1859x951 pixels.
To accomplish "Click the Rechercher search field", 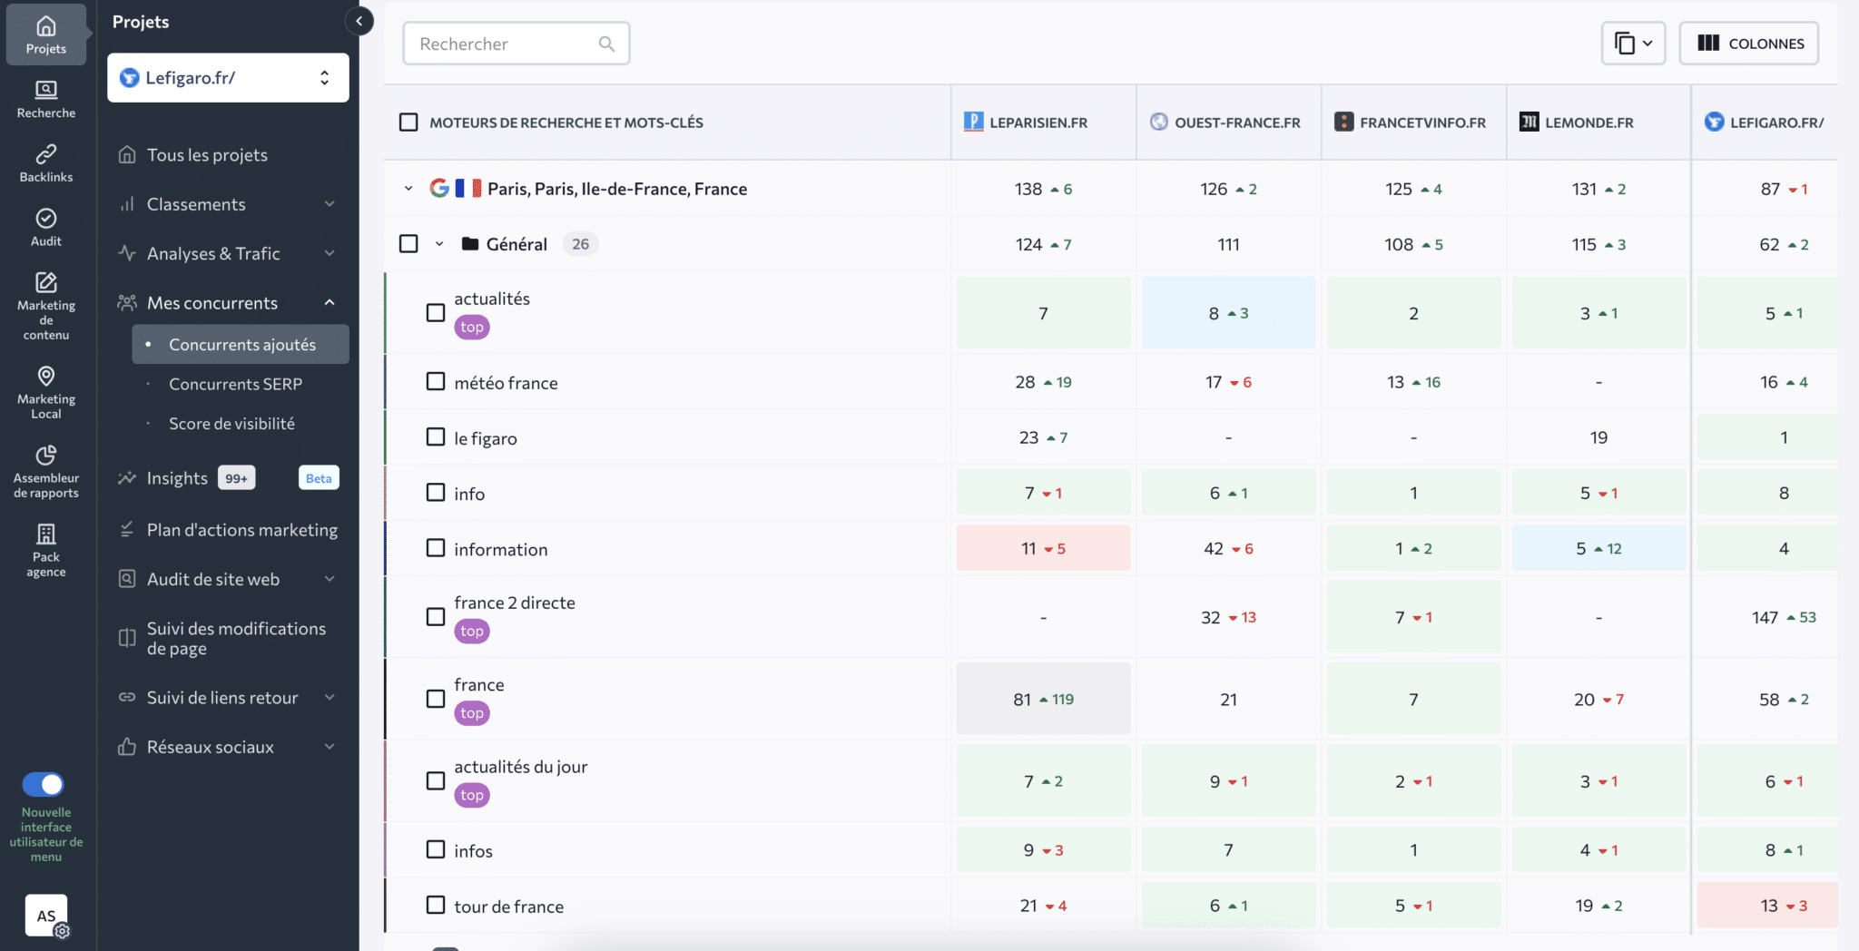I will point(516,44).
